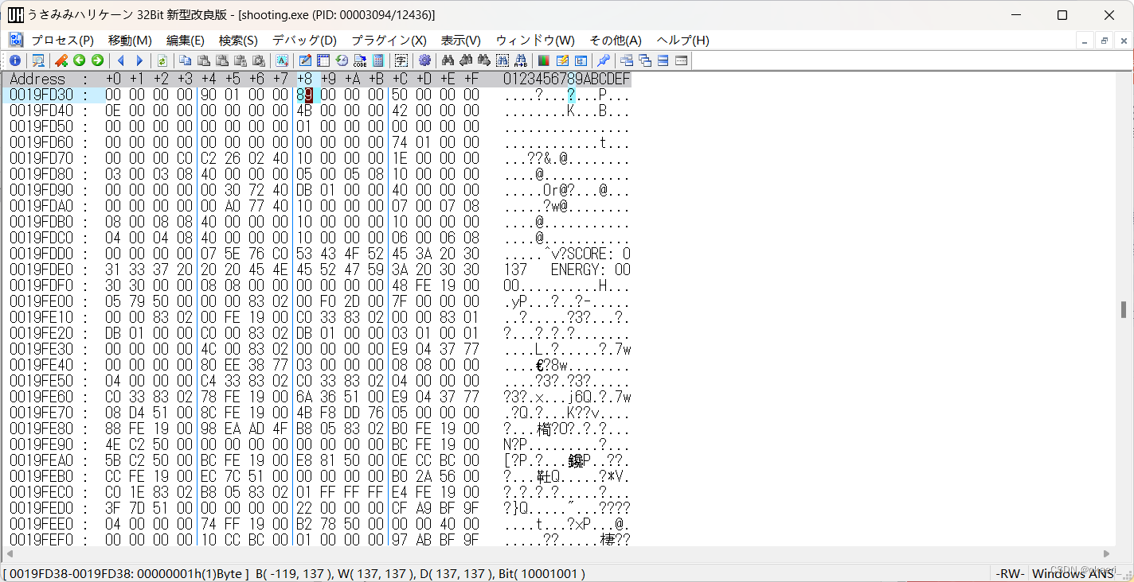Screen dimensions: 1134x582
Task: Click the Windows ANS encoding status entry
Action: [1073, 573]
